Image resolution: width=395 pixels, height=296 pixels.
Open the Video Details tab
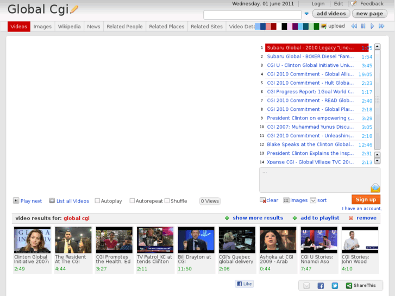coord(242,27)
